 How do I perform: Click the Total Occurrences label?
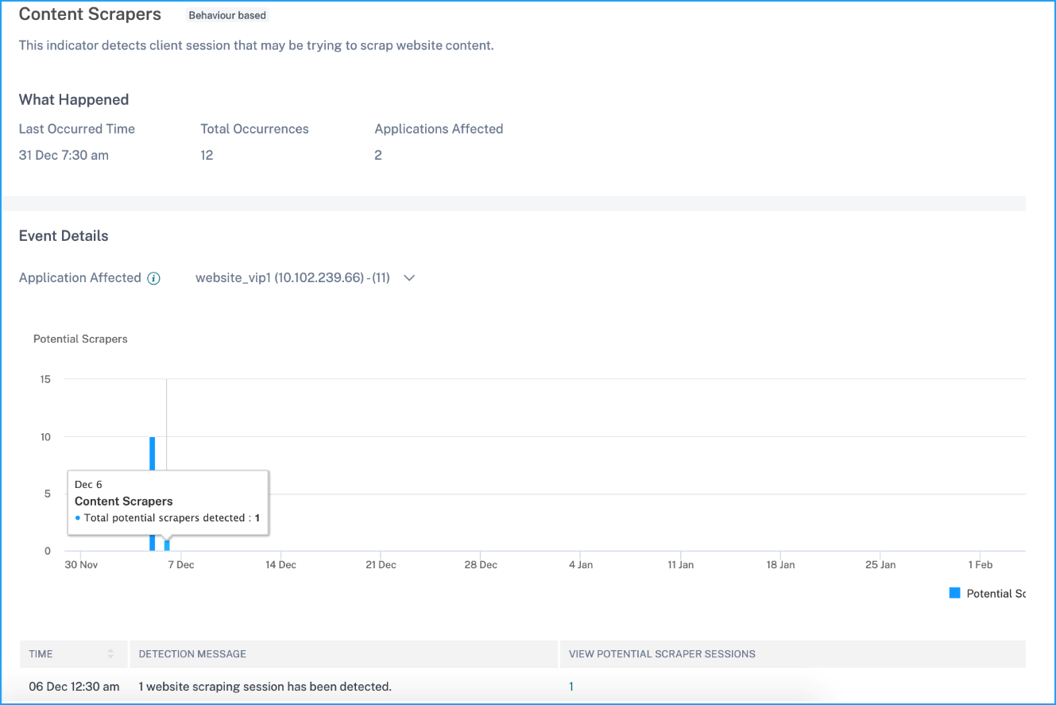pos(254,129)
